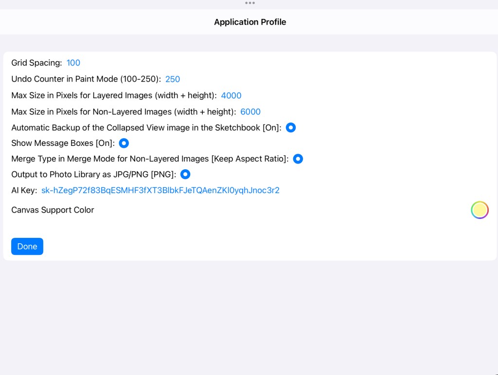Open the Canvas Support Color picker circle
The width and height of the screenshot is (498, 375).
click(x=479, y=210)
